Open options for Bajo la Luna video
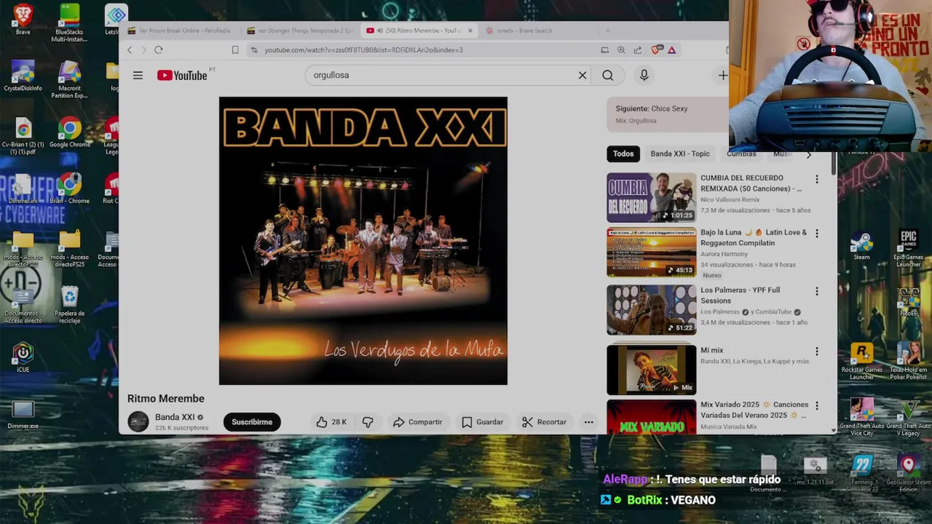The image size is (932, 524). 816,234
